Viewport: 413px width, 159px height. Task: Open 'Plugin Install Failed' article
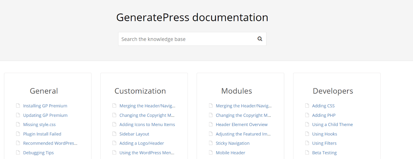(42, 134)
